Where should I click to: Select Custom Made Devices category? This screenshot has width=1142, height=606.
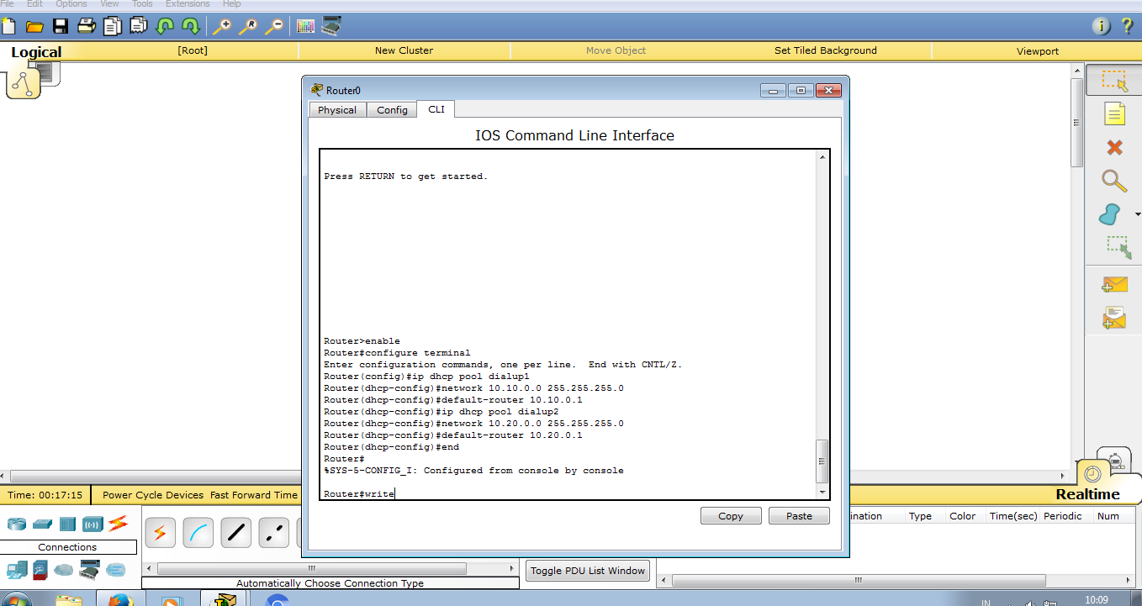(90, 570)
